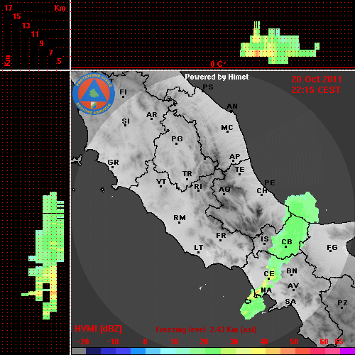Viewport: 355px width, 355px height.
Task: Click the AN city label
Action: (232, 106)
